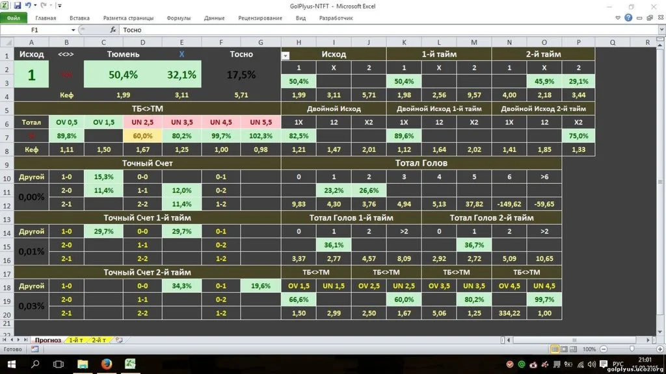Click the Undo arrow icon
This screenshot has width=666, height=374.
(28, 5)
